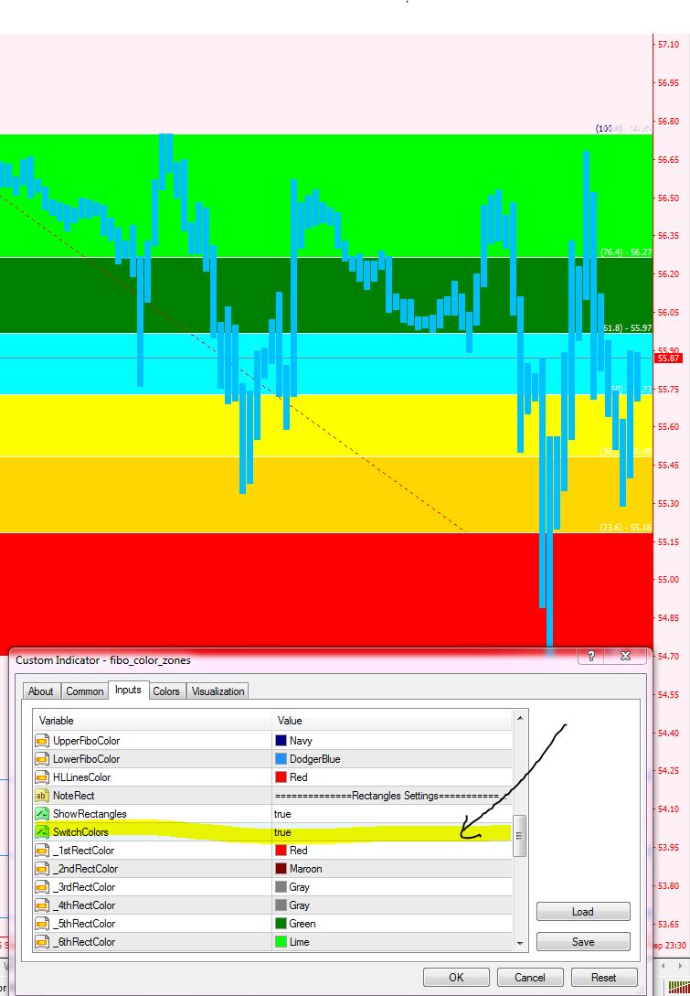690x996 pixels.
Task: Click the _2ndRectColor row icon
Action: (x=42, y=869)
